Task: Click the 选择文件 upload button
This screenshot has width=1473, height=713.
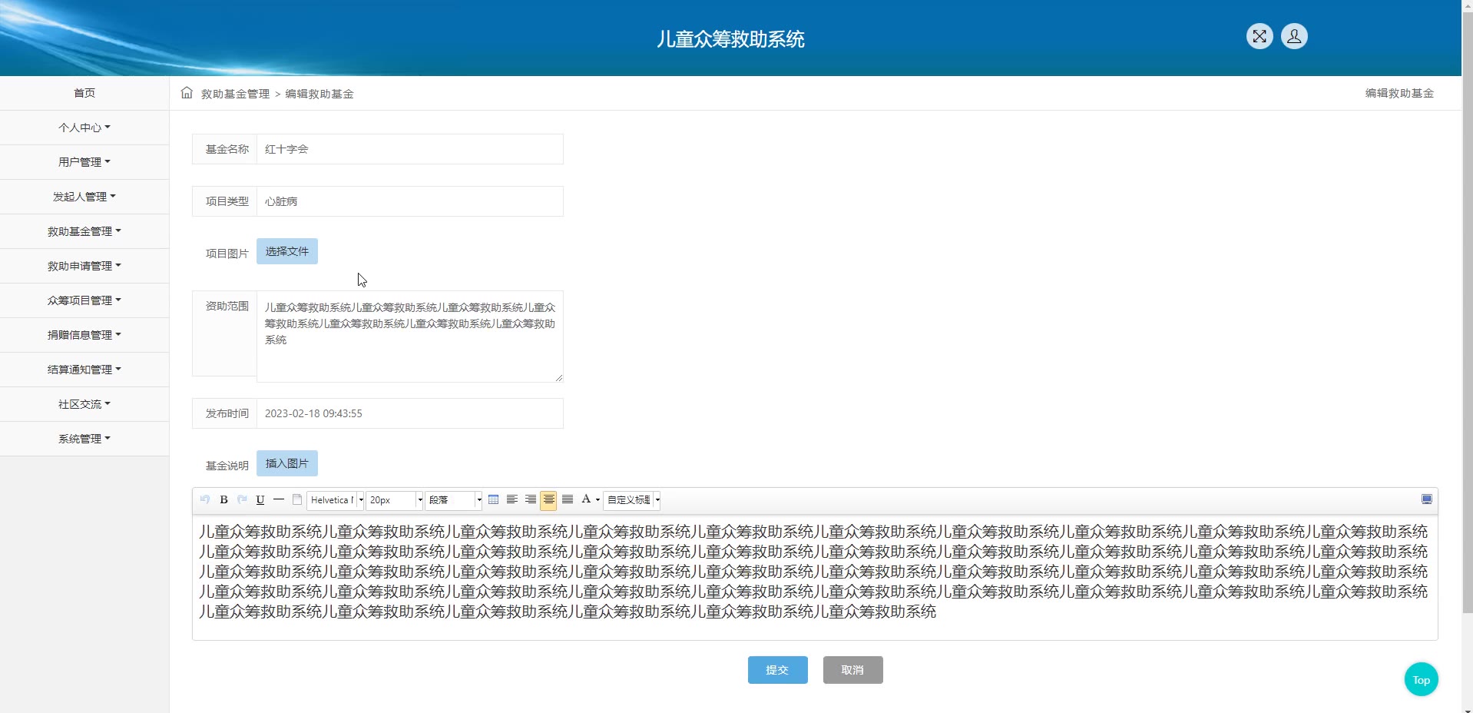Action: click(x=287, y=251)
